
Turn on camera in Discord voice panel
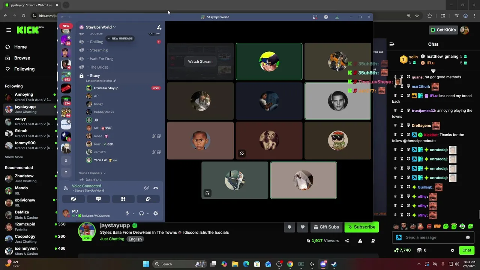pyautogui.click(x=73, y=199)
